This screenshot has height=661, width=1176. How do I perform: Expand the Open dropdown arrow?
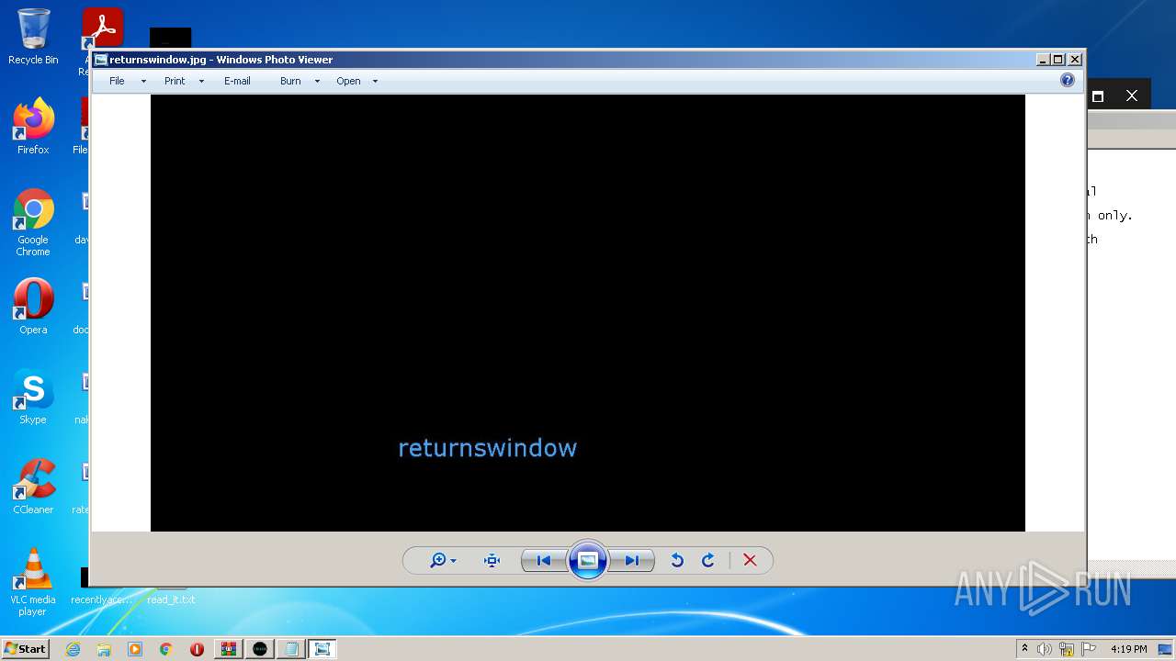(x=375, y=81)
